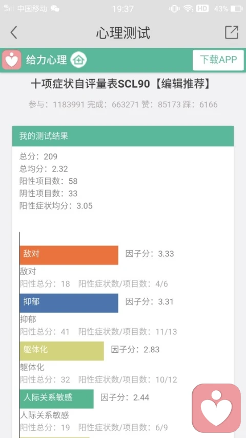This screenshot has width=246, height=438.
Task: Select the green 人际关系敏感 bar
Action: point(56,398)
